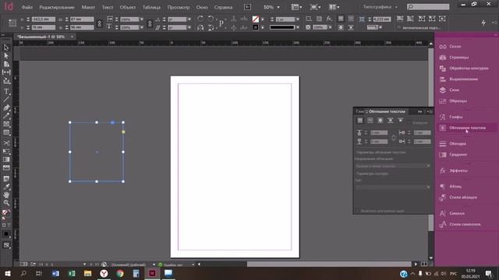Viewport: 499px width, 280px height.
Task: Click the rotate 90° counterclockwise icon
Action: (211, 19)
